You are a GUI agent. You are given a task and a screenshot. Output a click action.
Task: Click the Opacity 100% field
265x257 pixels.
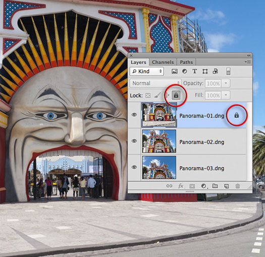(x=213, y=83)
